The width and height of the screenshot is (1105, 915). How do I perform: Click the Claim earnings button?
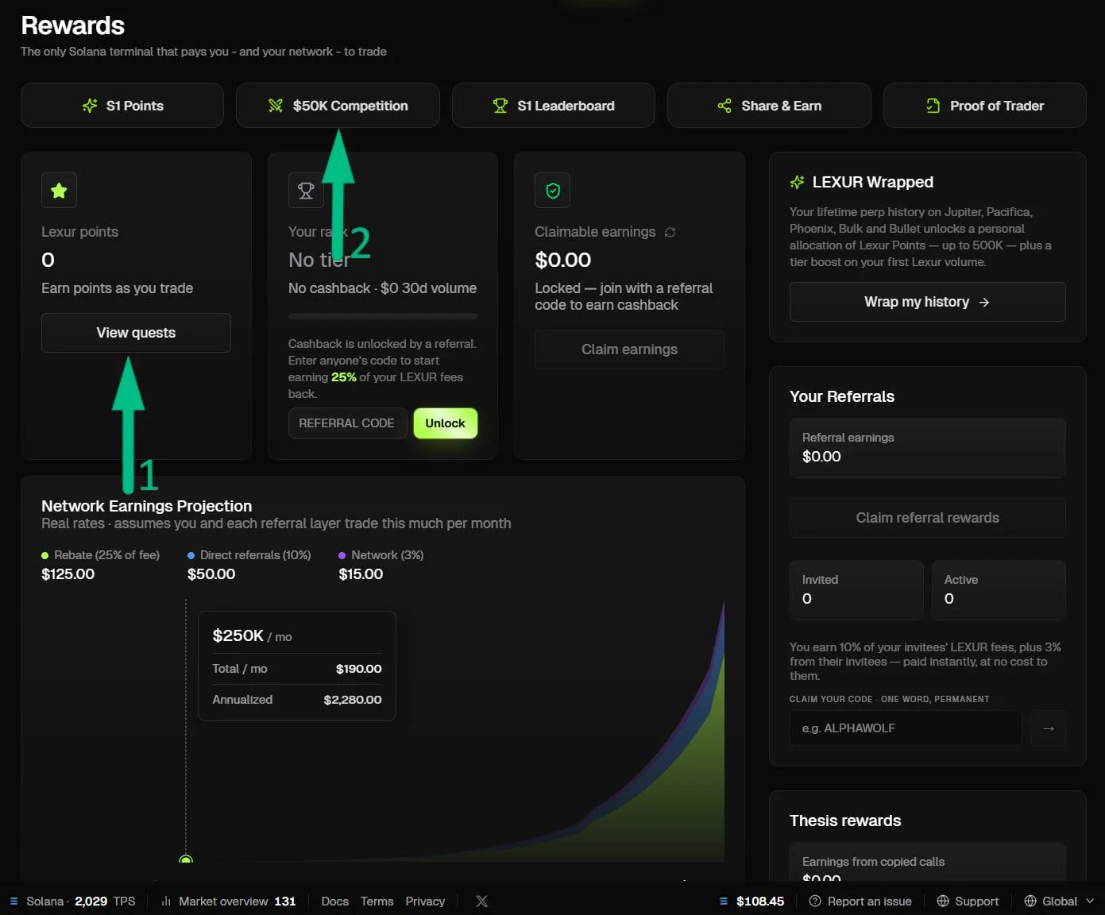(x=629, y=349)
